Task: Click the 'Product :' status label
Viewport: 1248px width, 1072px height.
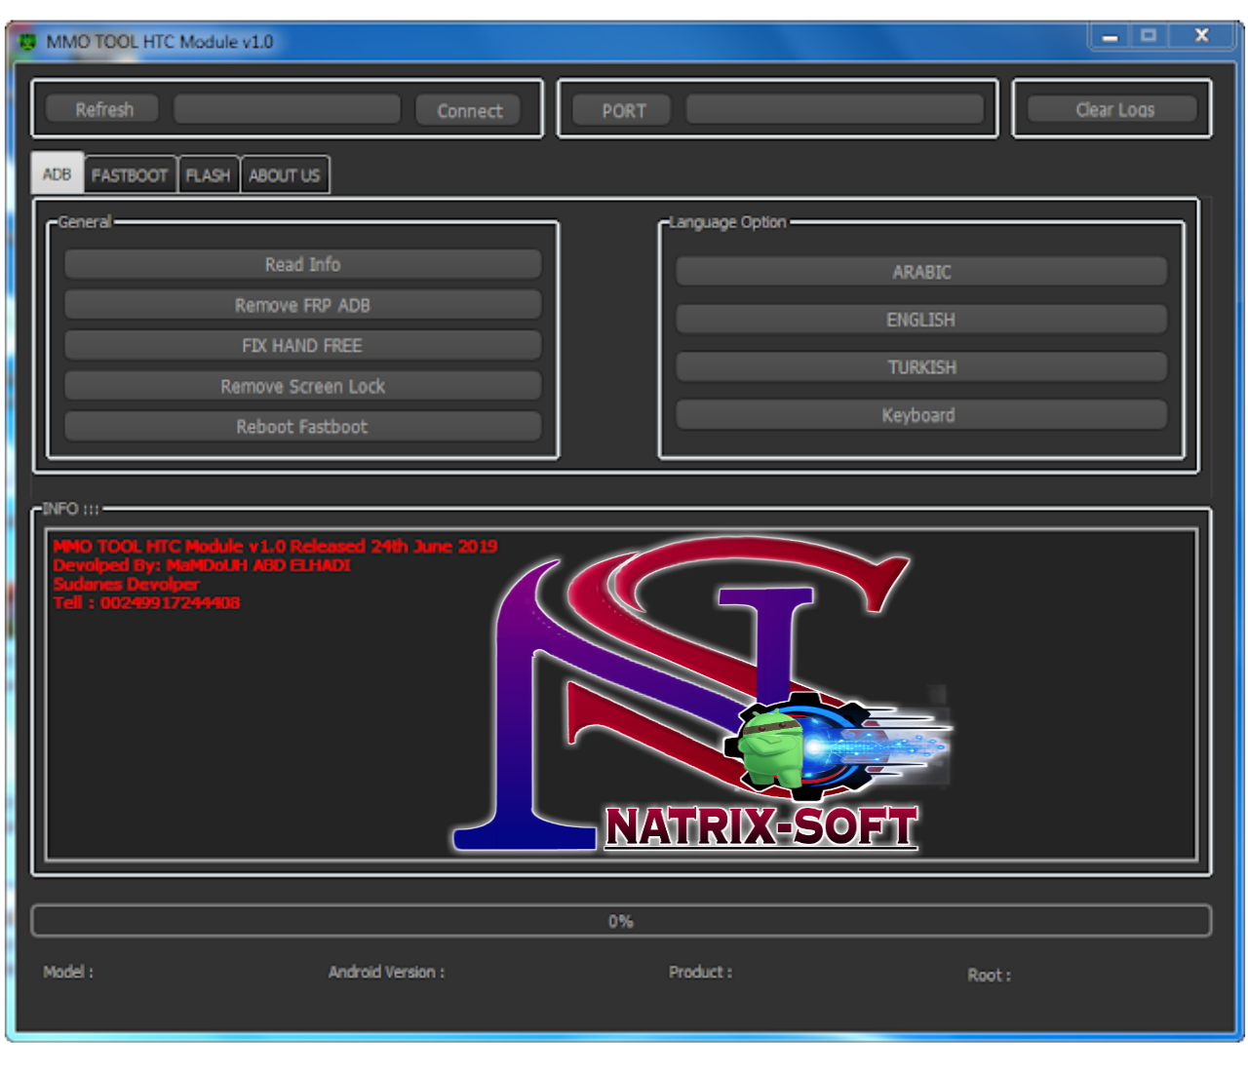Action: coord(700,972)
